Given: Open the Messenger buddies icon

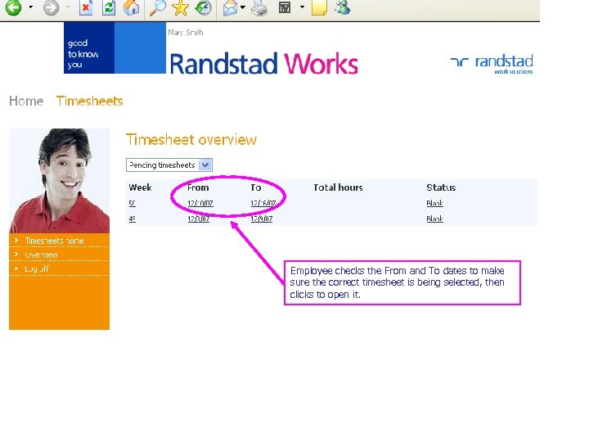Looking at the screenshot, I should tap(342, 7).
